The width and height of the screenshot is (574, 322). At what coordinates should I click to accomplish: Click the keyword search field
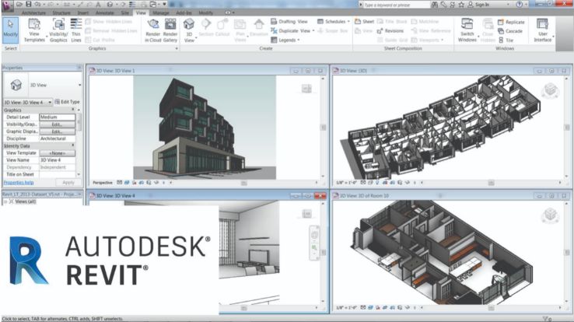click(397, 5)
